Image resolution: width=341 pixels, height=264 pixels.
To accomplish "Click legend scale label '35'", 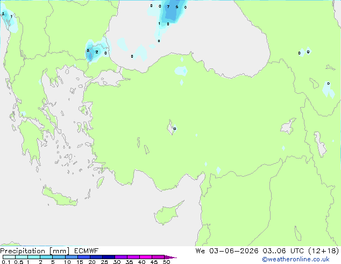I will [x=129, y=262].
